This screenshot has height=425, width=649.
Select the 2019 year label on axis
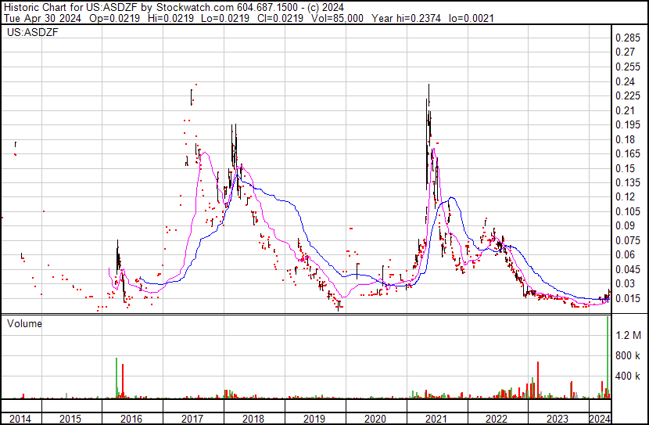pos(314,419)
